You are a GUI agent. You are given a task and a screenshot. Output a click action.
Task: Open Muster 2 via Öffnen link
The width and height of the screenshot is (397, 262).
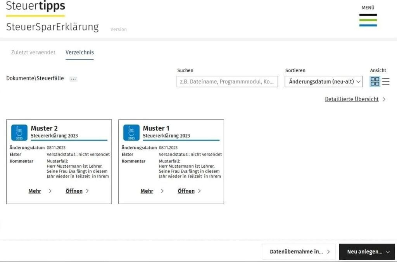pyautogui.click(x=74, y=191)
